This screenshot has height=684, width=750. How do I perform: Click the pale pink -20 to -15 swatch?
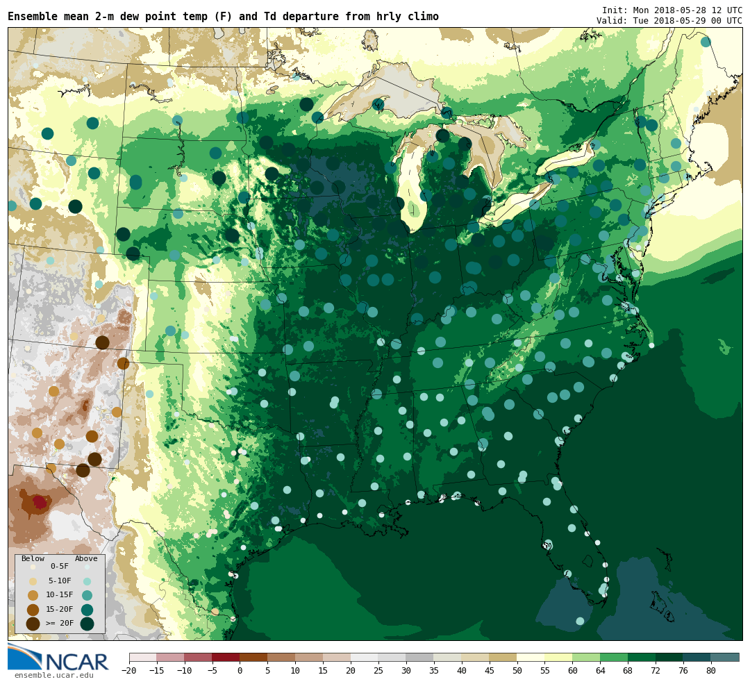tap(143, 658)
